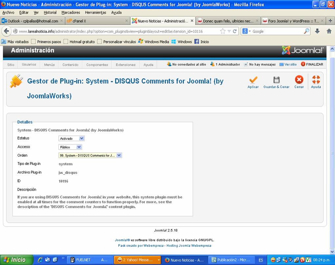335x265 pixels.
Task: Open the Contenido menu
Action: click(71, 64)
